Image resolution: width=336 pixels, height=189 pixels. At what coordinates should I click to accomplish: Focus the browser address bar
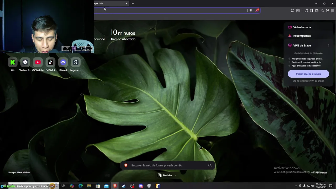pos(171,10)
